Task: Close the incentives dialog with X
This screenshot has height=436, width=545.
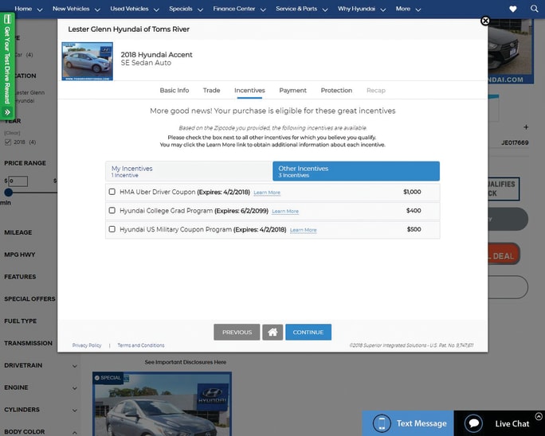Action: [485, 21]
